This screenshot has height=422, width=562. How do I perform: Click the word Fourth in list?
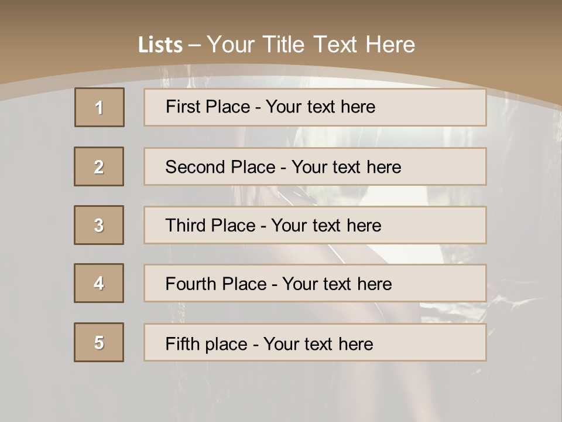(x=190, y=284)
